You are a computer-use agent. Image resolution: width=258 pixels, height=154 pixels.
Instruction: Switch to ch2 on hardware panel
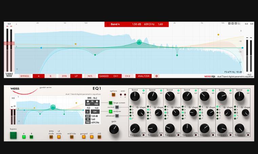coord(99,137)
